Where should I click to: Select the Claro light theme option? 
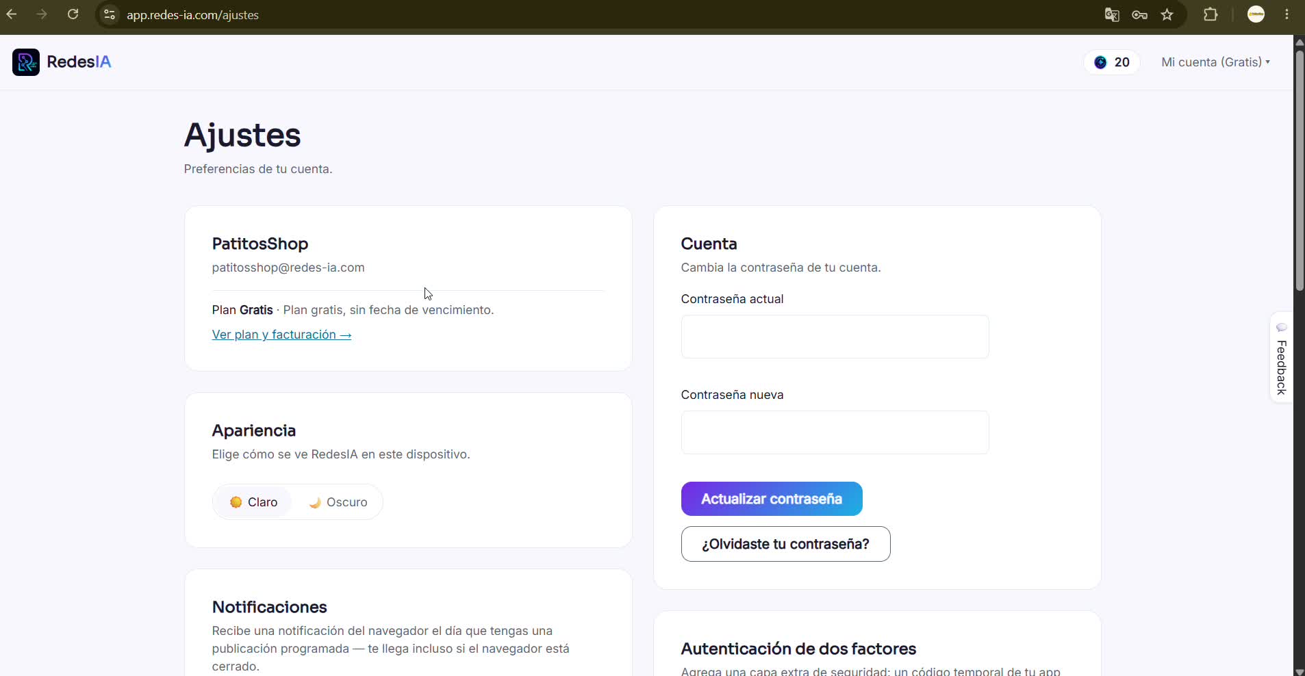pos(253,502)
